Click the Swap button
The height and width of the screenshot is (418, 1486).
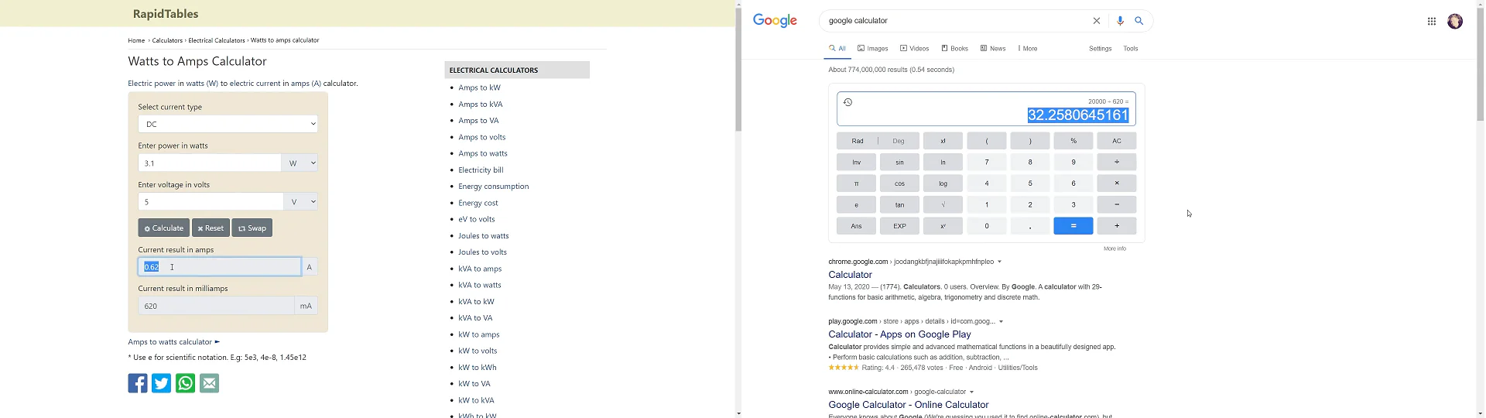pos(252,228)
